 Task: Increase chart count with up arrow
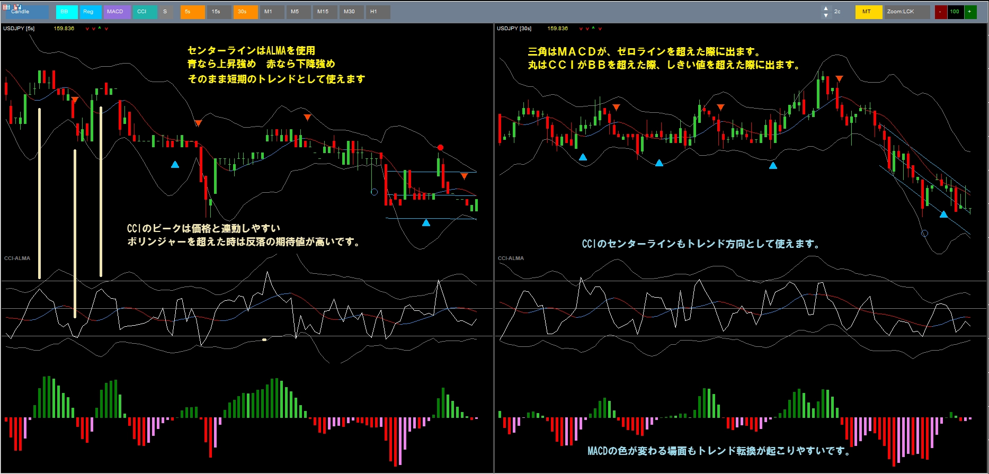(826, 9)
